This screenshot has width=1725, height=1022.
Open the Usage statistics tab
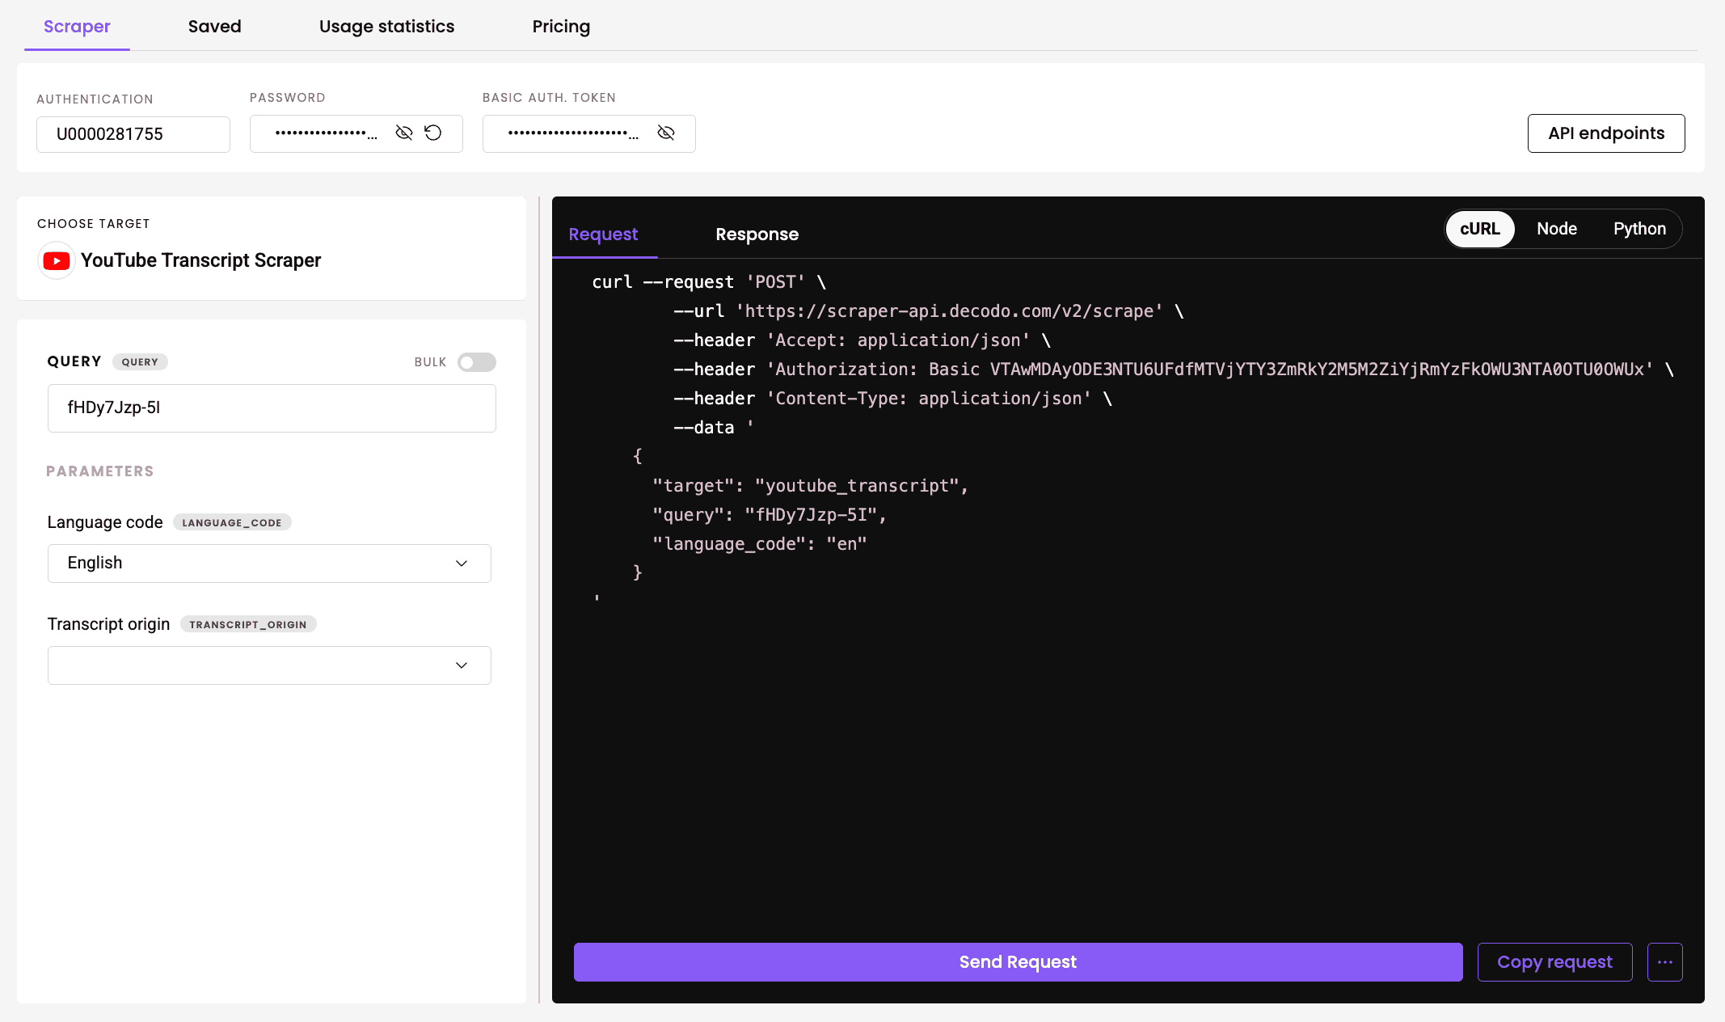click(386, 27)
